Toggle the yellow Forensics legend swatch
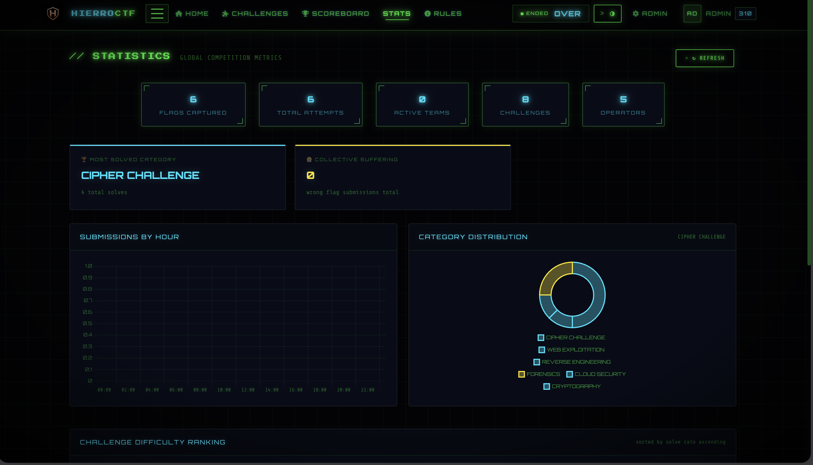The image size is (813, 465). [521, 374]
